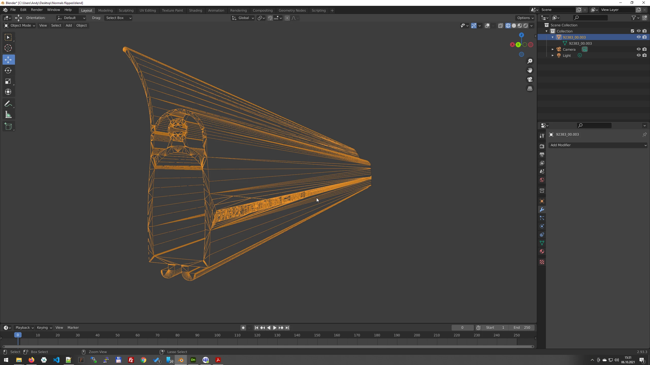Open Material properties tab

(542, 251)
